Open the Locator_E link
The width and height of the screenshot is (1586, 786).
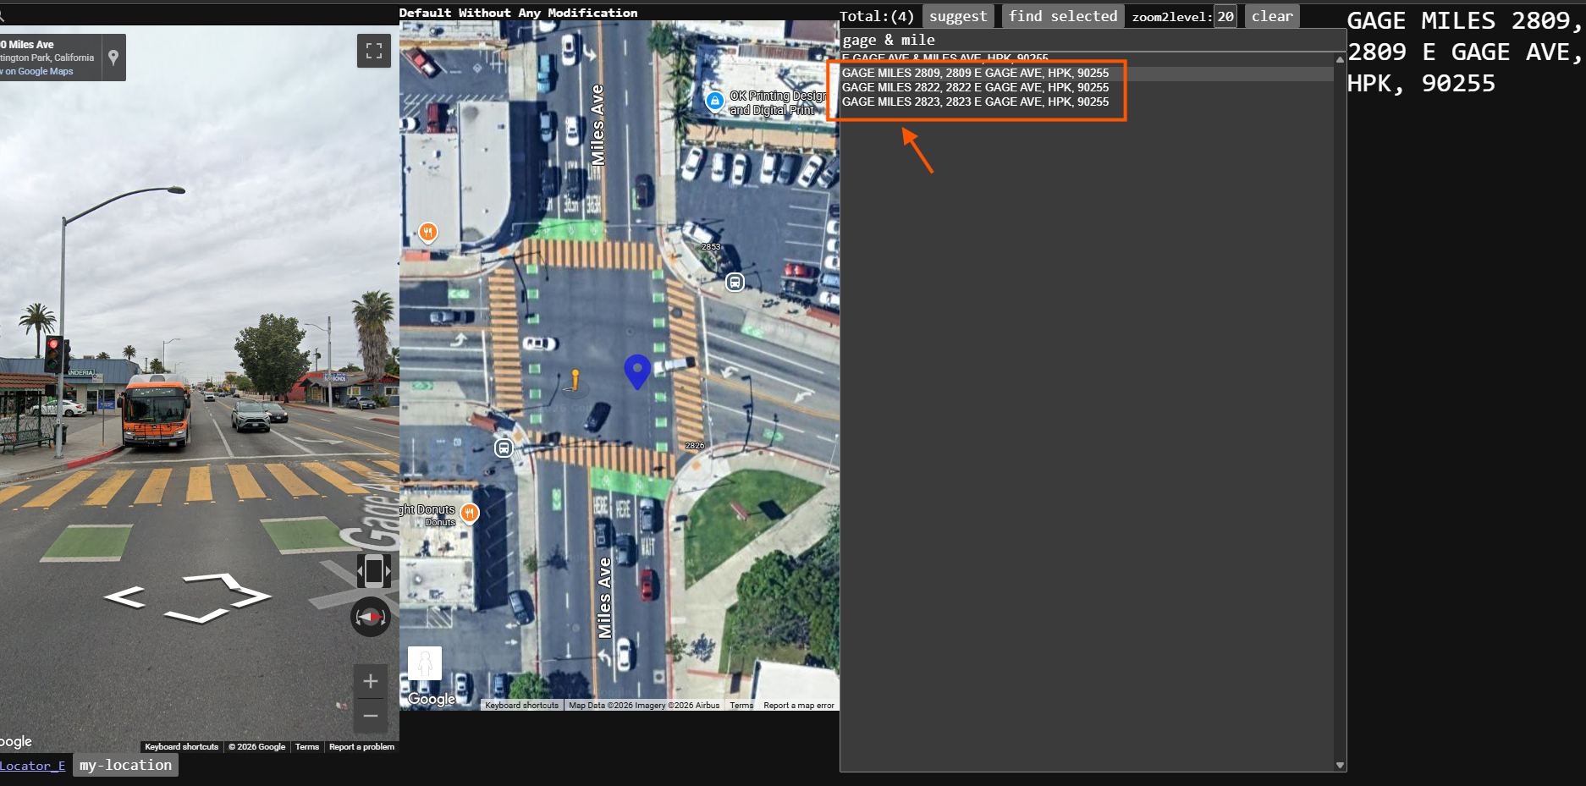[x=32, y=766]
